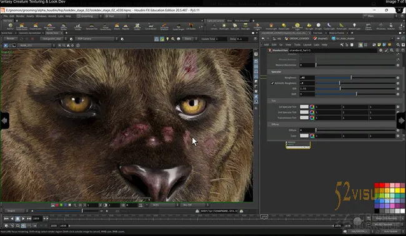Add a Portal Light from the shelf
Screen dimensions: 406x236
click(x=342, y=26)
